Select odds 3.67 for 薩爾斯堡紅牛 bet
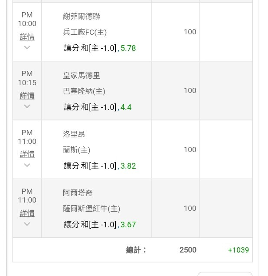This screenshot has height=276, width=268. 128,225
